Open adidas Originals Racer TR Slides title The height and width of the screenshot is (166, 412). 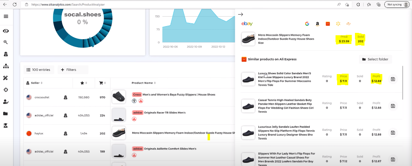tap(165, 113)
